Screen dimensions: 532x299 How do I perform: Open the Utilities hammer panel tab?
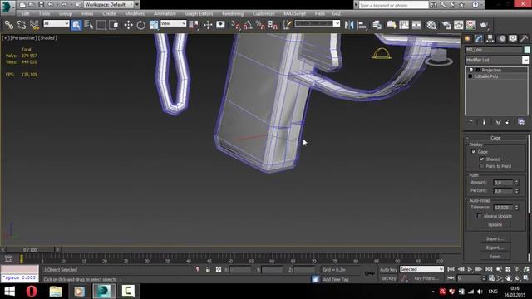[x=525, y=39]
